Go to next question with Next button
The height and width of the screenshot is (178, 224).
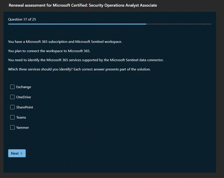pyautogui.click(x=17, y=153)
